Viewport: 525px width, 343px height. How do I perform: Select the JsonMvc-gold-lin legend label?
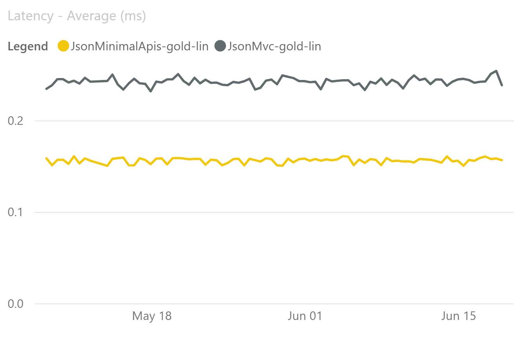pyautogui.click(x=274, y=46)
